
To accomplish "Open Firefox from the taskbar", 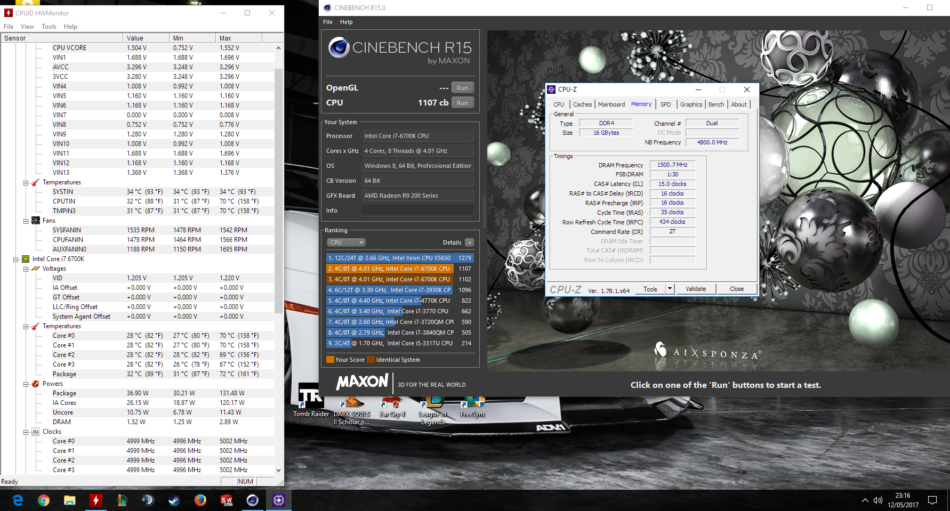I will pyautogui.click(x=200, y=500).
